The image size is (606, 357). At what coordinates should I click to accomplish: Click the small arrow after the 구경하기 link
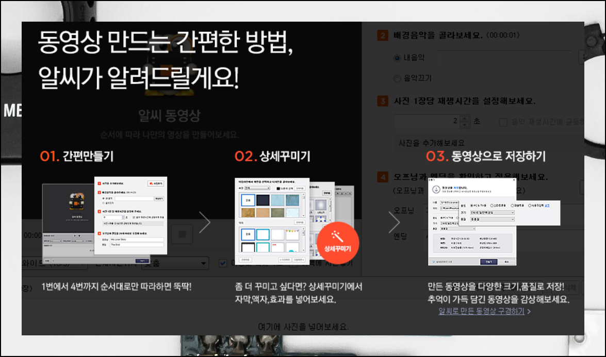[529, 311]
